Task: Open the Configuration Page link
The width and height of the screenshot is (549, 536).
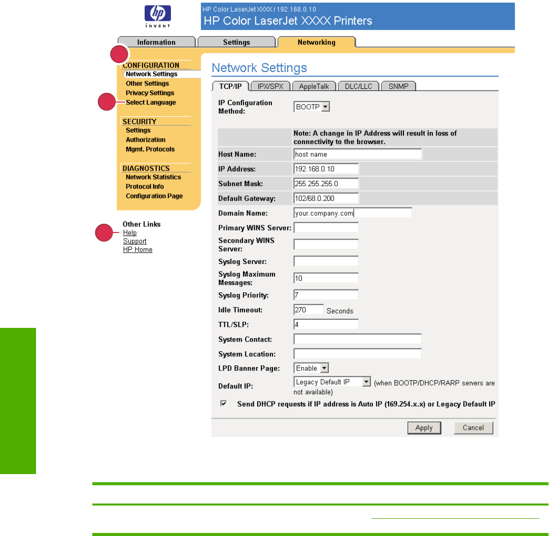Action: tap(154, 196)
